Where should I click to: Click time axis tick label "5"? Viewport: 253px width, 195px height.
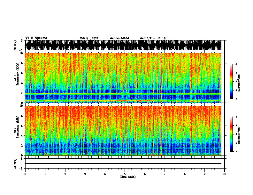[x=125, y=174]
